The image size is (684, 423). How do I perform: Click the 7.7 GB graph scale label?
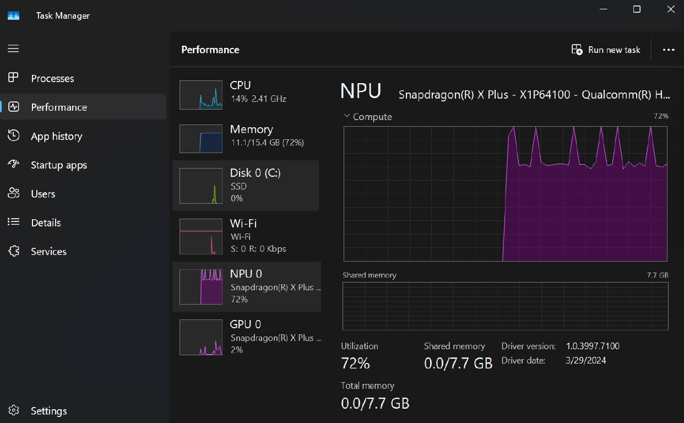(x=658, y=275)
